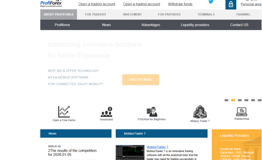The width and height of the screenshot is (262, 160).
Task: Open the News submenu item
Action: tap(106, 25)
